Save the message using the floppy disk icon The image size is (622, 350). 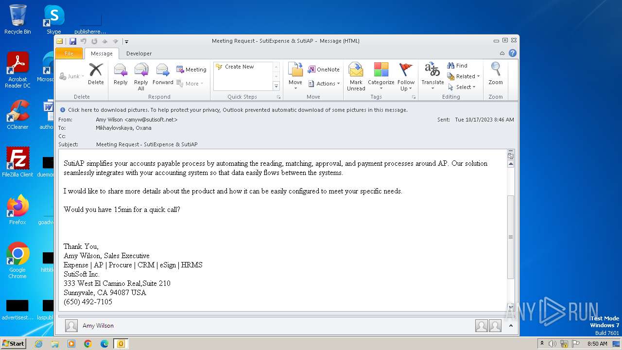click(73, 41)
